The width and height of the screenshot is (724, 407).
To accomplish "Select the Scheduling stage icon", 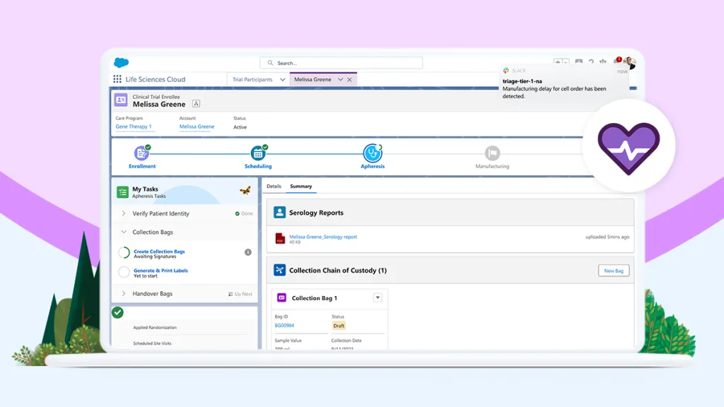I will point(258,153).
